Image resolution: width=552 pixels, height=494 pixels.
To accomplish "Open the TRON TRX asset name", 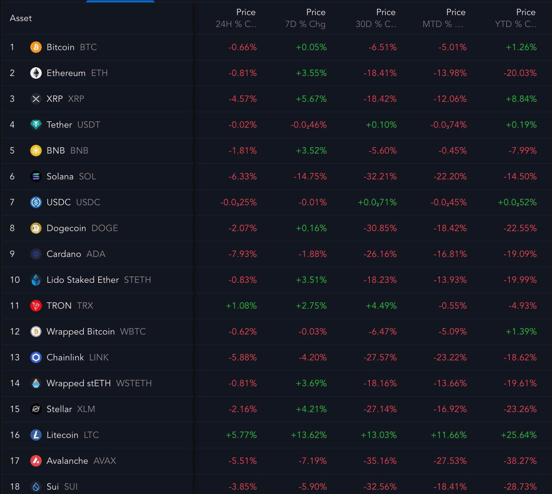I will click(70, 306).
